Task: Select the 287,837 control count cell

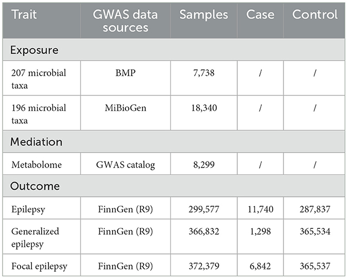Action: pyautogui.click(x=315, y=209)
